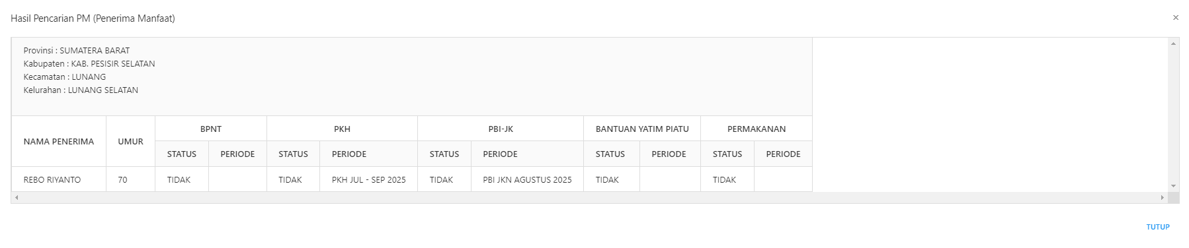Select the UMUR column header
Screen dimensions: 1189x248
[x=131, y=141]
